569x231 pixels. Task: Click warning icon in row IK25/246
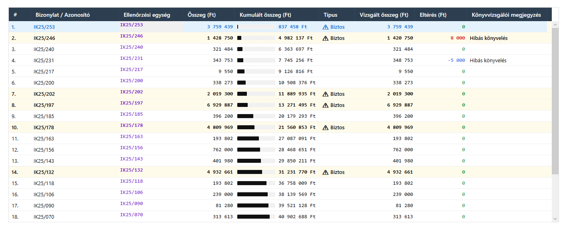pyautogui.click(x=325, y=38)
